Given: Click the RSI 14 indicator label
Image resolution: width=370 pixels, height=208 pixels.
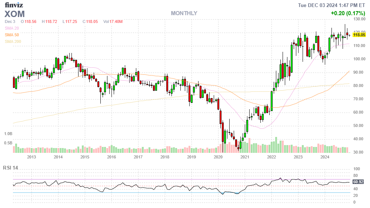Looking at the screenshot, I should pos(11,168).
